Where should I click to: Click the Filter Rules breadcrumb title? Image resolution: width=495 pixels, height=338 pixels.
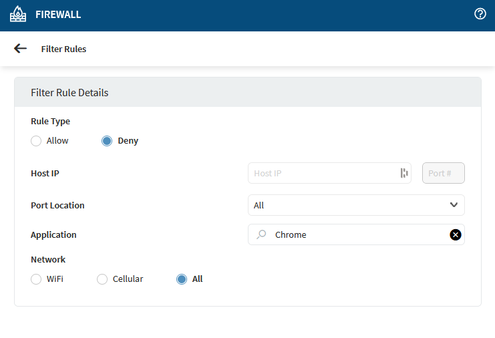click(63, 49)
